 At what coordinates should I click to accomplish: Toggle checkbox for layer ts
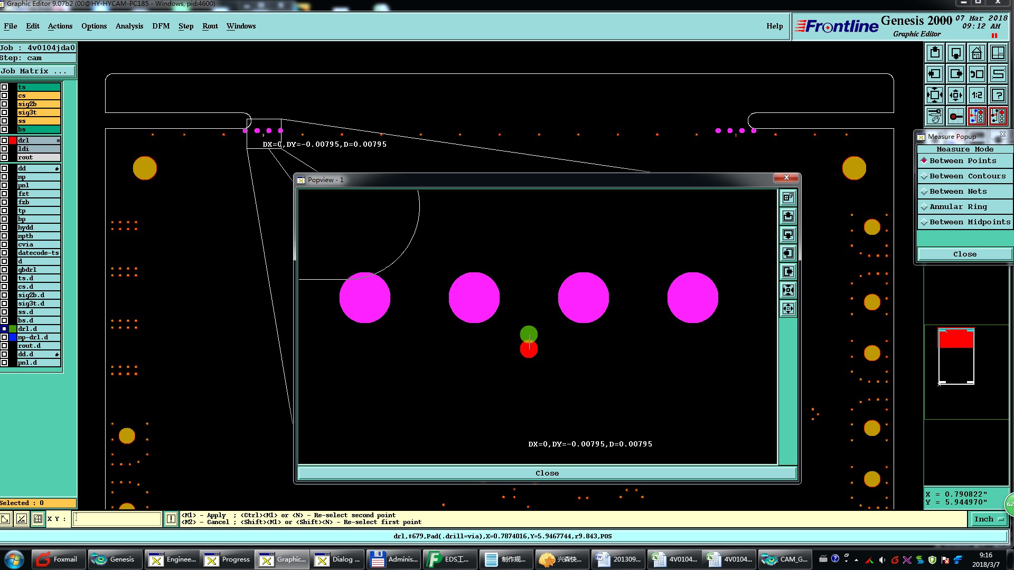tap(4, 87)
